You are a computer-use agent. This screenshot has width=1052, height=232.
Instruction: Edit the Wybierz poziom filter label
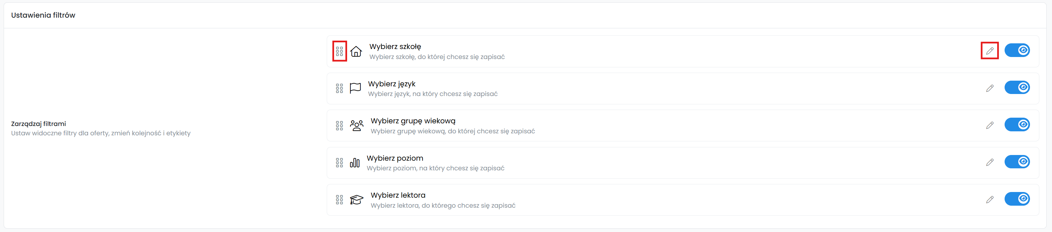pyautogui.click(x=990, y=162)
